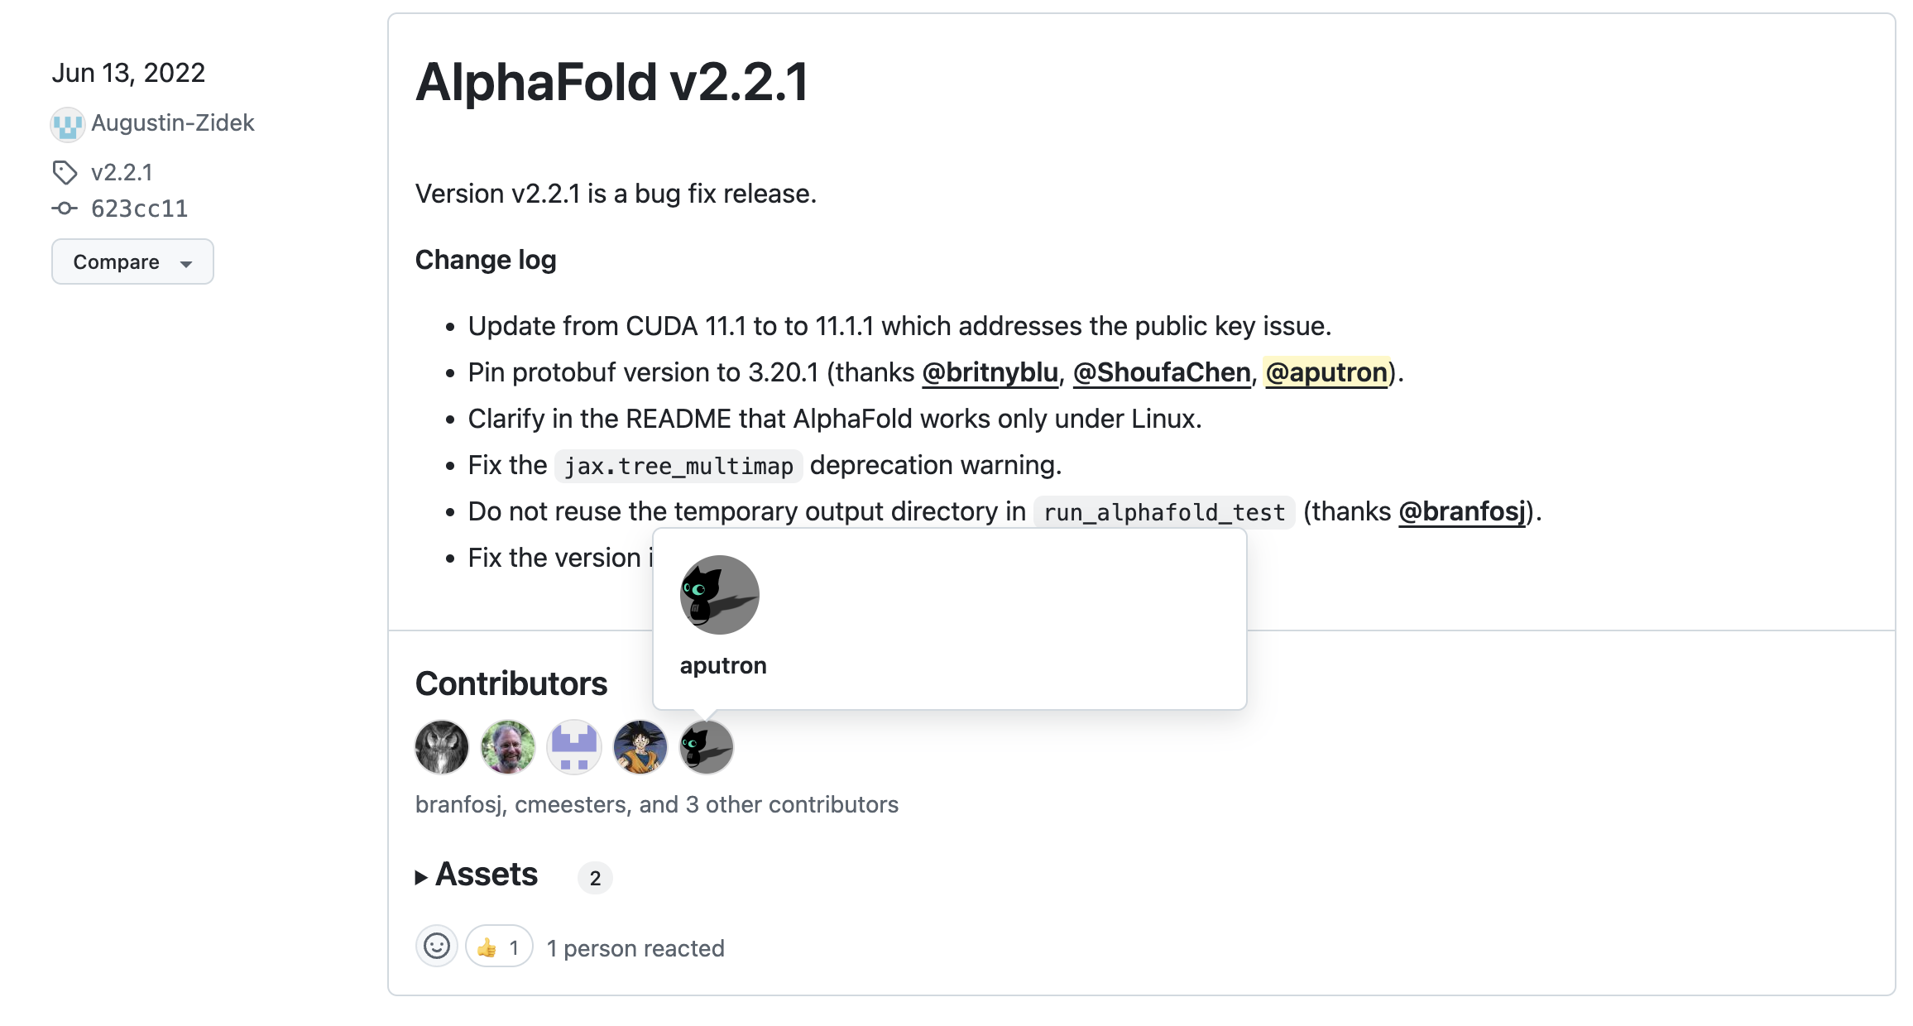
Task: Open the smiley add-reaction picker
Action: (x=437, y=946)
